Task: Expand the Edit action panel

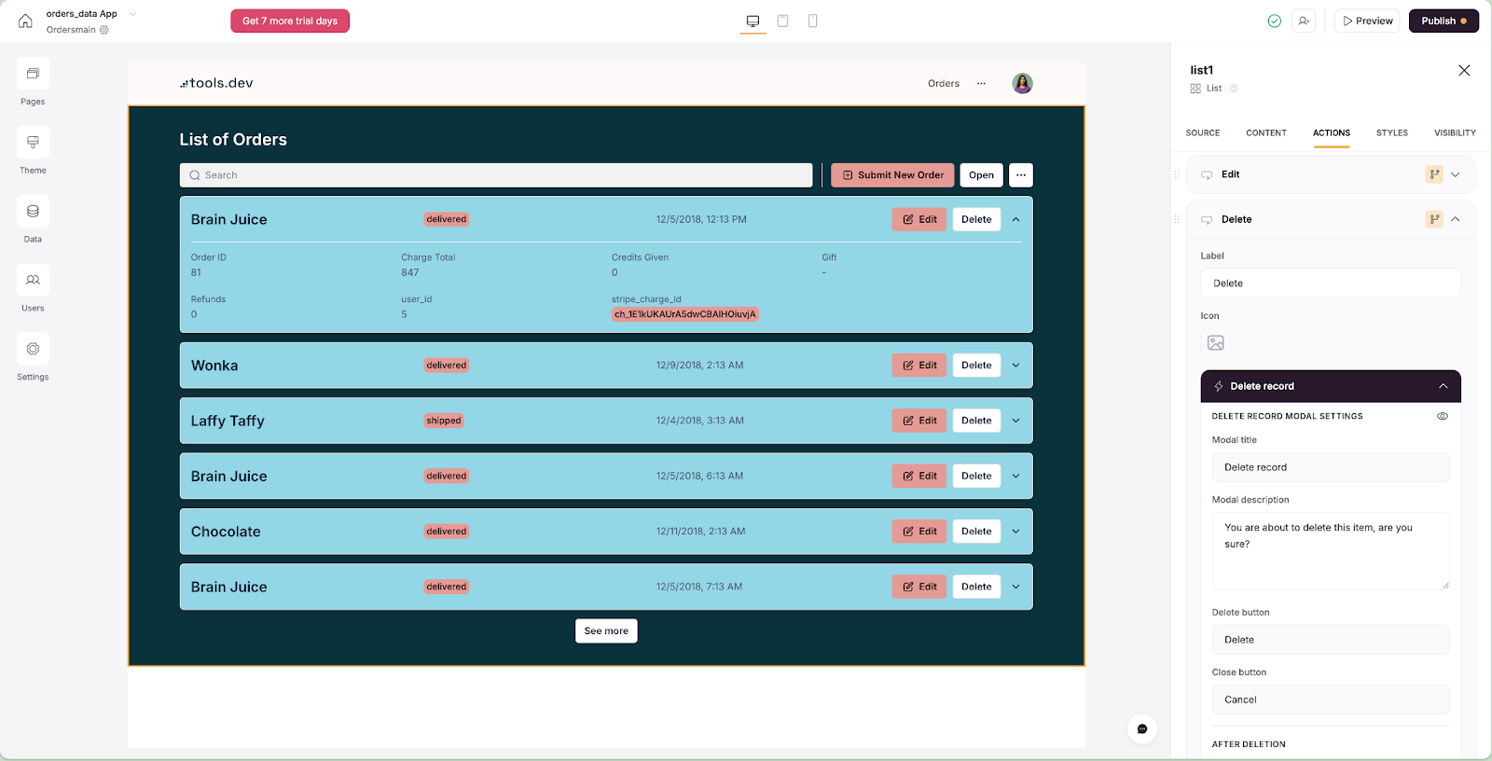Action: 1456,174
